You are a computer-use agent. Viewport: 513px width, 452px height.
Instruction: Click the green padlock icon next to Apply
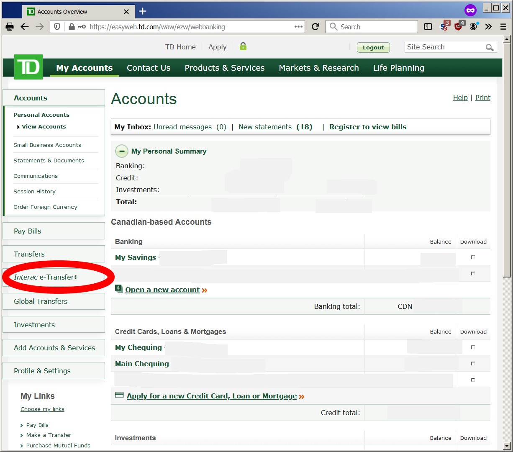[243, 47]
